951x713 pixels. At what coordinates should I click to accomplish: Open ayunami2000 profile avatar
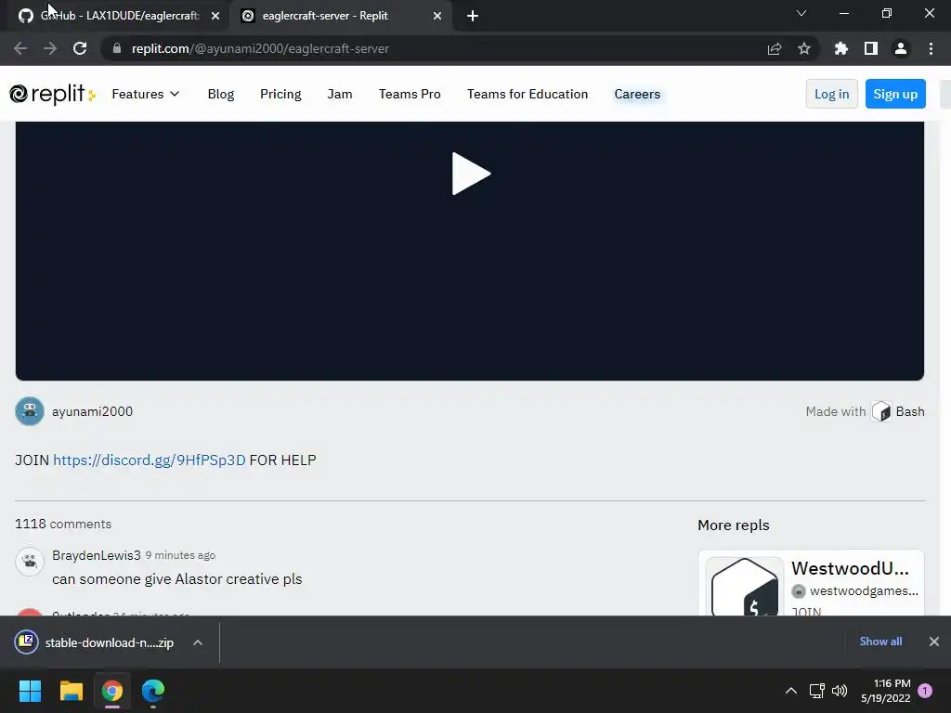pyautogui.click(x=30, y=411)
